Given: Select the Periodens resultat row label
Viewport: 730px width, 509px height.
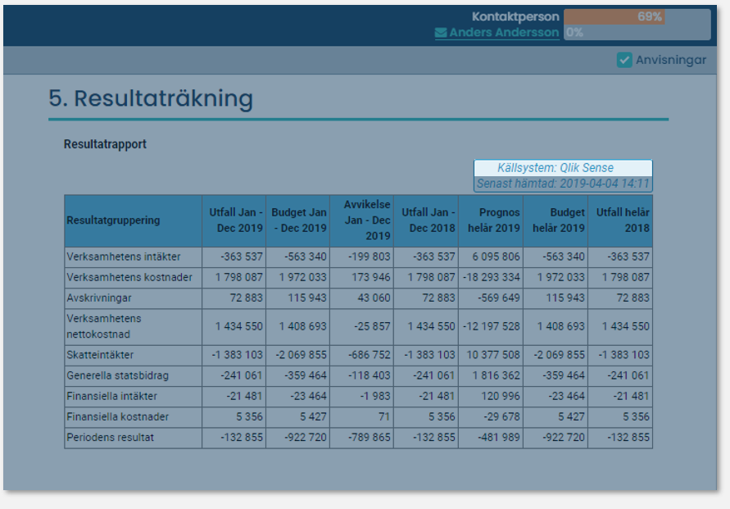Looking at the screenshot, I should pos(110,438).
